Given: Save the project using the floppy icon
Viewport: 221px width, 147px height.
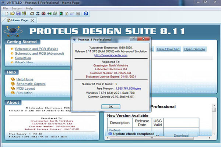Looking at the screenshot, I should [x=18, y=14].
